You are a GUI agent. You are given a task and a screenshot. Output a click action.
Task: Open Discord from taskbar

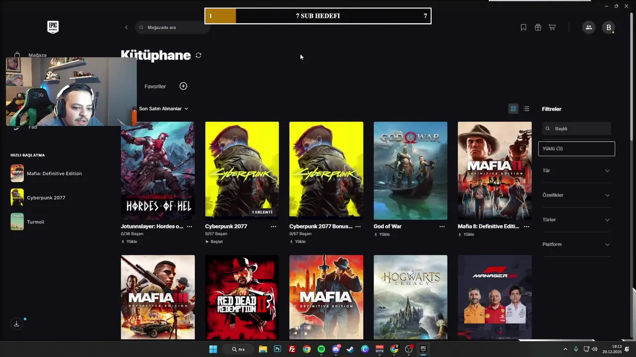tap(336, 349)
